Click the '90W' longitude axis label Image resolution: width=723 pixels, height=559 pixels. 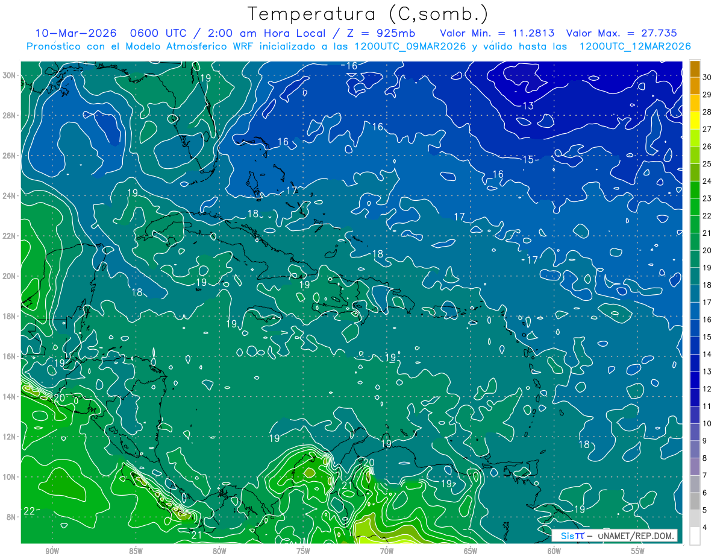point(52,551)
